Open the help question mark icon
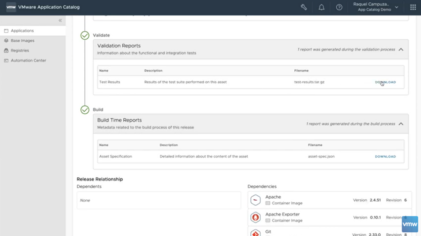The image size is (421, 236). click(x=339, y=7)
